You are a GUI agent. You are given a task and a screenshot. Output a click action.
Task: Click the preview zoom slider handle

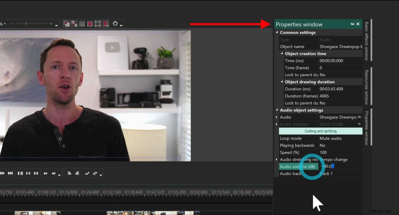(26, 24)
